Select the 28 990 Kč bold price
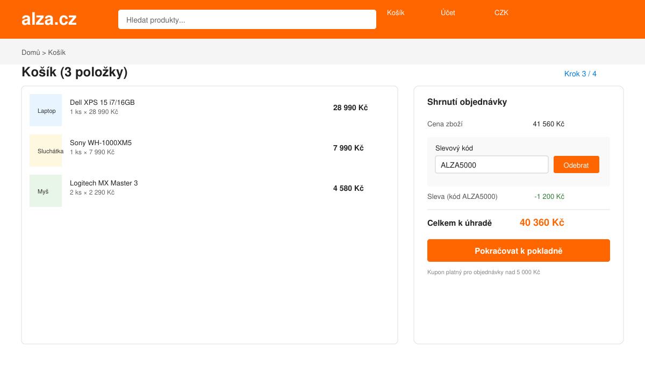Screen dimensions: 645x387 [x=350, y=107]
